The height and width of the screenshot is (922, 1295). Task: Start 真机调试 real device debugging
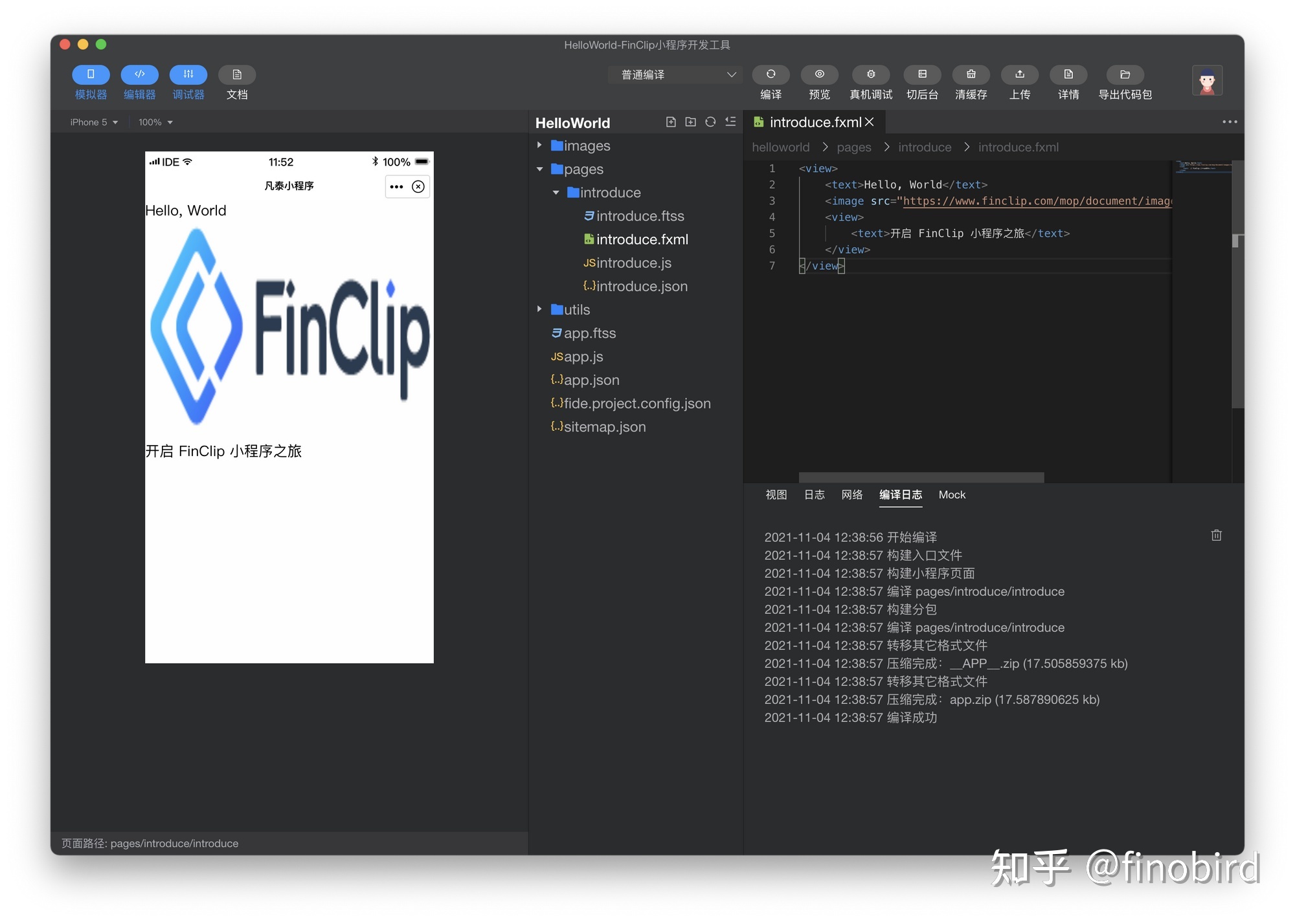[871, 75]
